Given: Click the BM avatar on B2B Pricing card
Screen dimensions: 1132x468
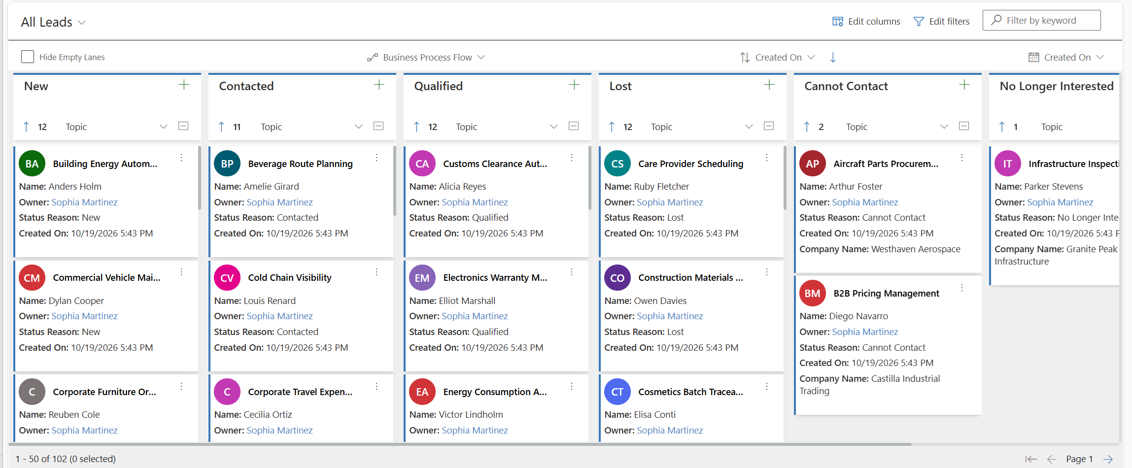Looking at the screenshot, I should click(x=812, y=294).
